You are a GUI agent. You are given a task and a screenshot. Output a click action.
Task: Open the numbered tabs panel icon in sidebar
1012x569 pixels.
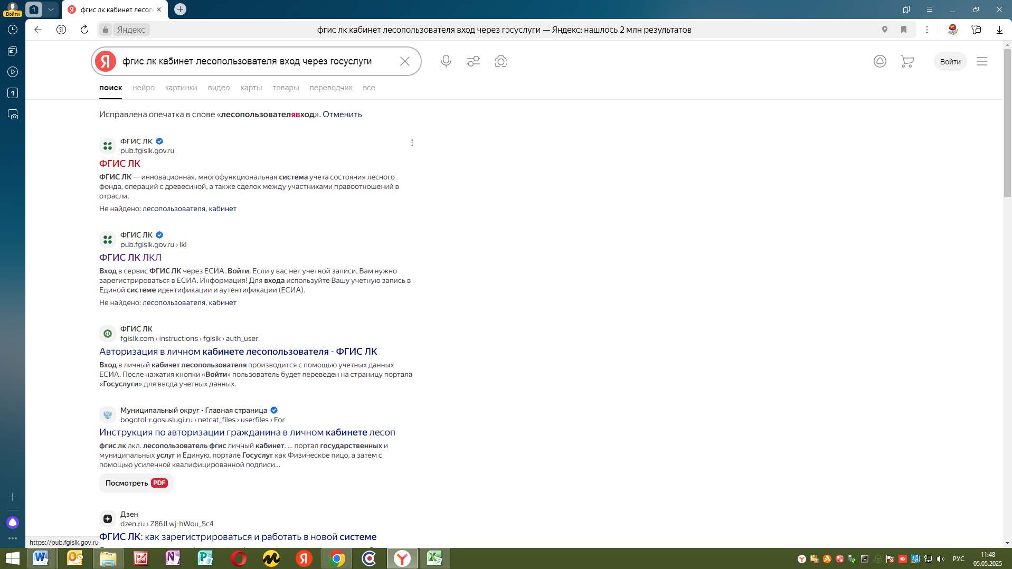coord(13,93)
